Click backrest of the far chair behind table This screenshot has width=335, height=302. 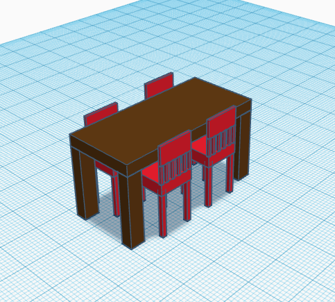point(159,85)
